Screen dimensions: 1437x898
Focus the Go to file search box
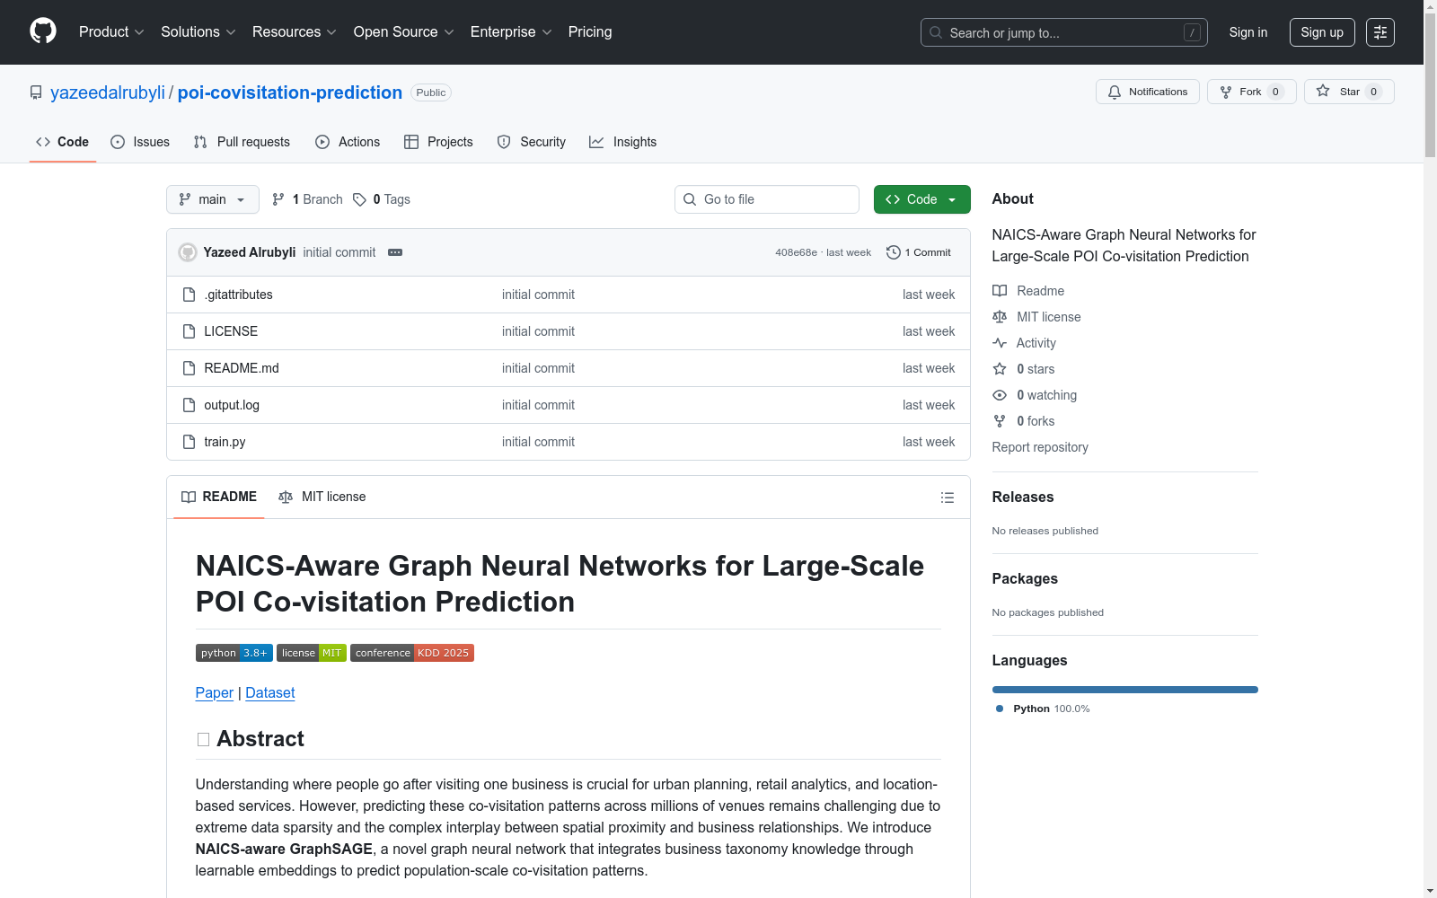tap(767, 199)
